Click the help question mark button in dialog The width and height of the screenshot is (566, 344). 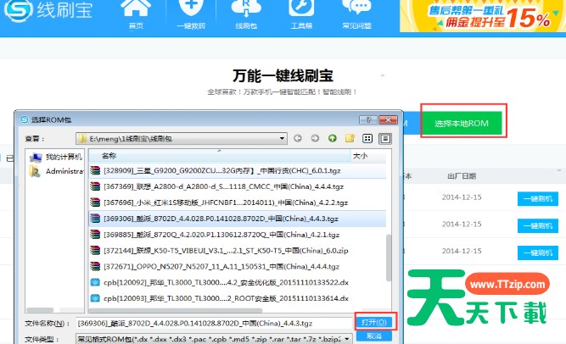(x=368, y=119)
